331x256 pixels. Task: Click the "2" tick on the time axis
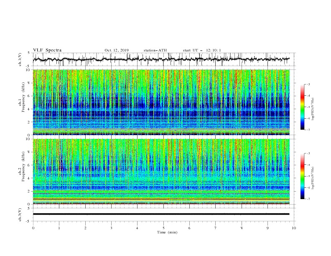pos(85,228)
